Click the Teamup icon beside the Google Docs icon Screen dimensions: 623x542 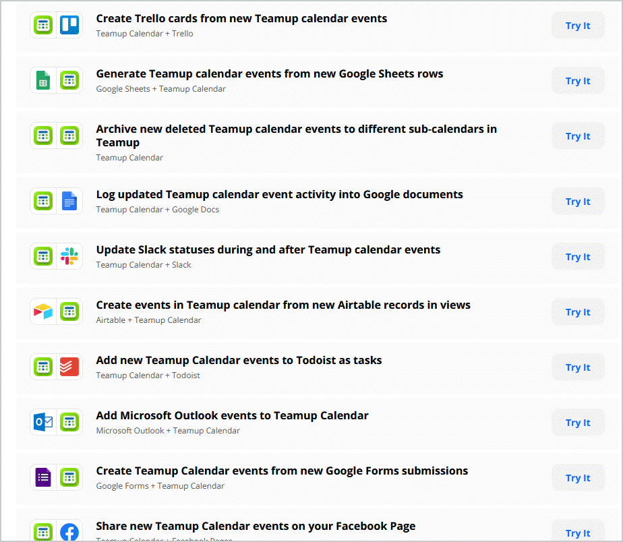coord(43,201)
